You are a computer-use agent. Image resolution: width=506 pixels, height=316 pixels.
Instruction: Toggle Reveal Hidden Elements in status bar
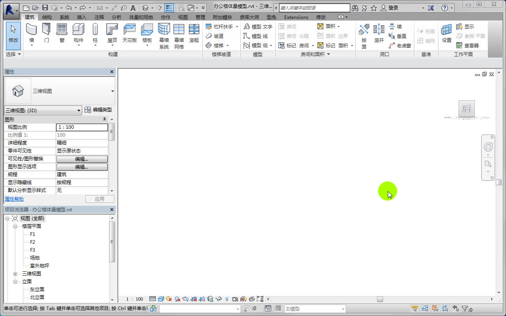pyautogui.click(x=226, y=299)
